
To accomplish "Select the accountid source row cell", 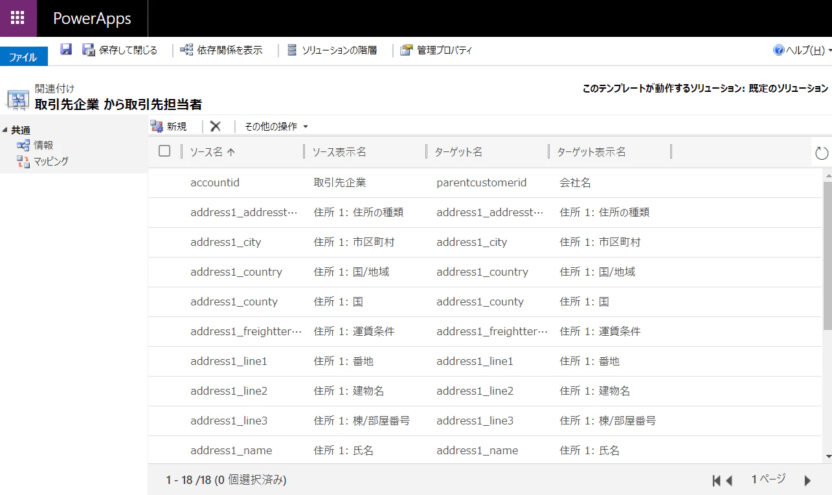I will [215, 182].
